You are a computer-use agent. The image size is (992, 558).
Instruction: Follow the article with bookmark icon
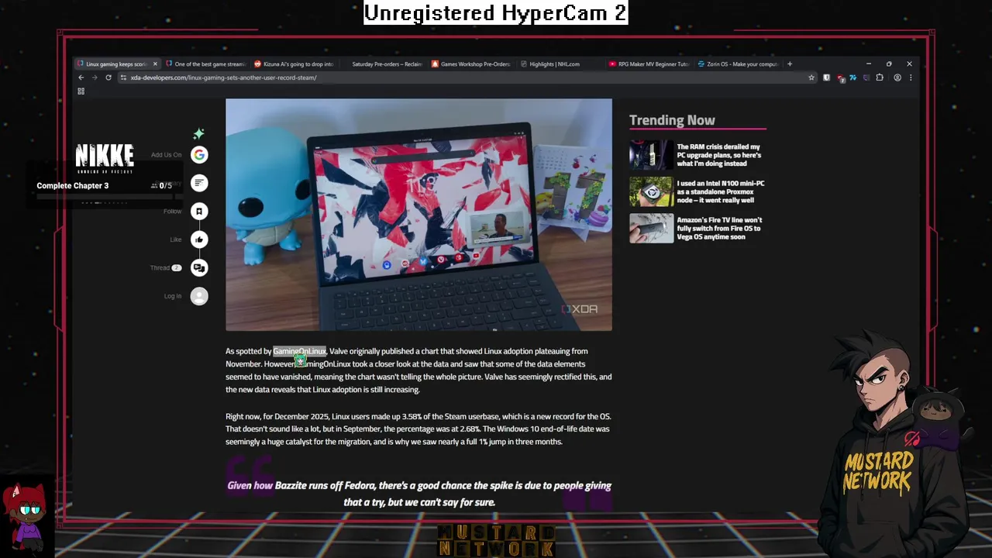coord(199,211)
